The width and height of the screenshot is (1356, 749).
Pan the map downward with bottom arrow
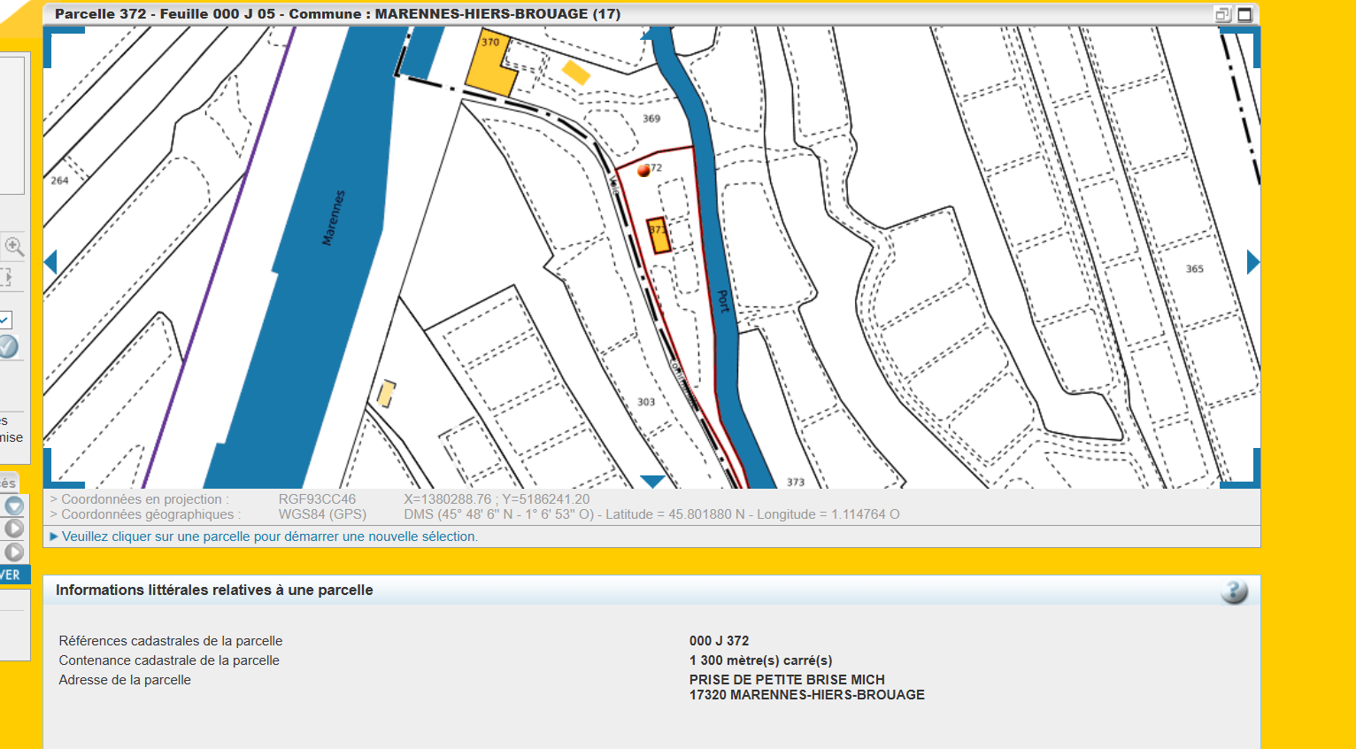[x=652, y=482]
